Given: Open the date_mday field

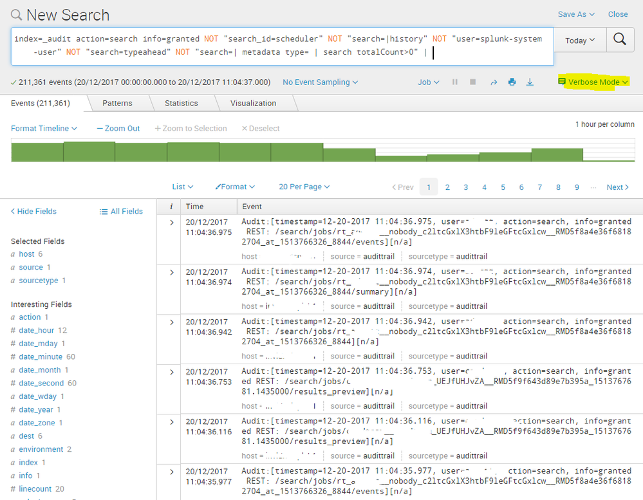Looking at the screenshot, I should tap(38, 344).
